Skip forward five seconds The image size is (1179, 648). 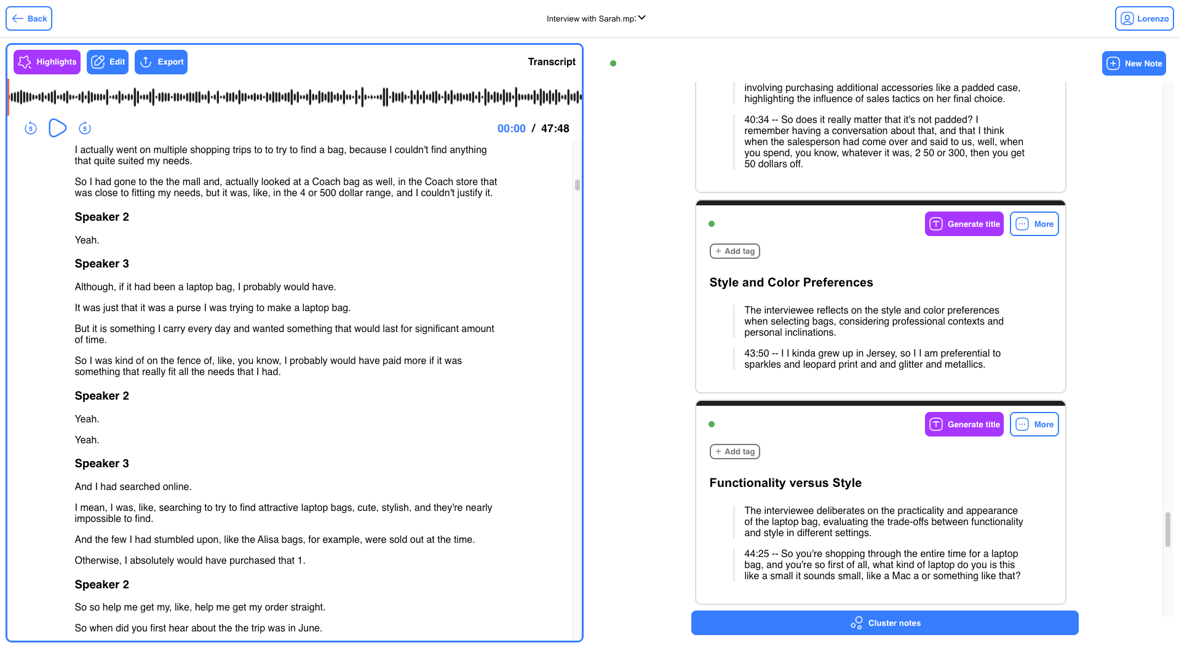pyautogui.click(x=84, y=128)
